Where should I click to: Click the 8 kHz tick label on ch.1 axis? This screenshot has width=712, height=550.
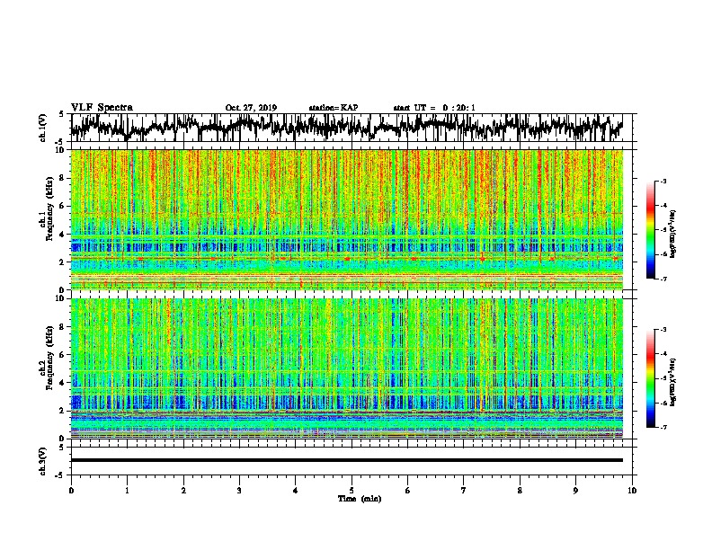62,178
